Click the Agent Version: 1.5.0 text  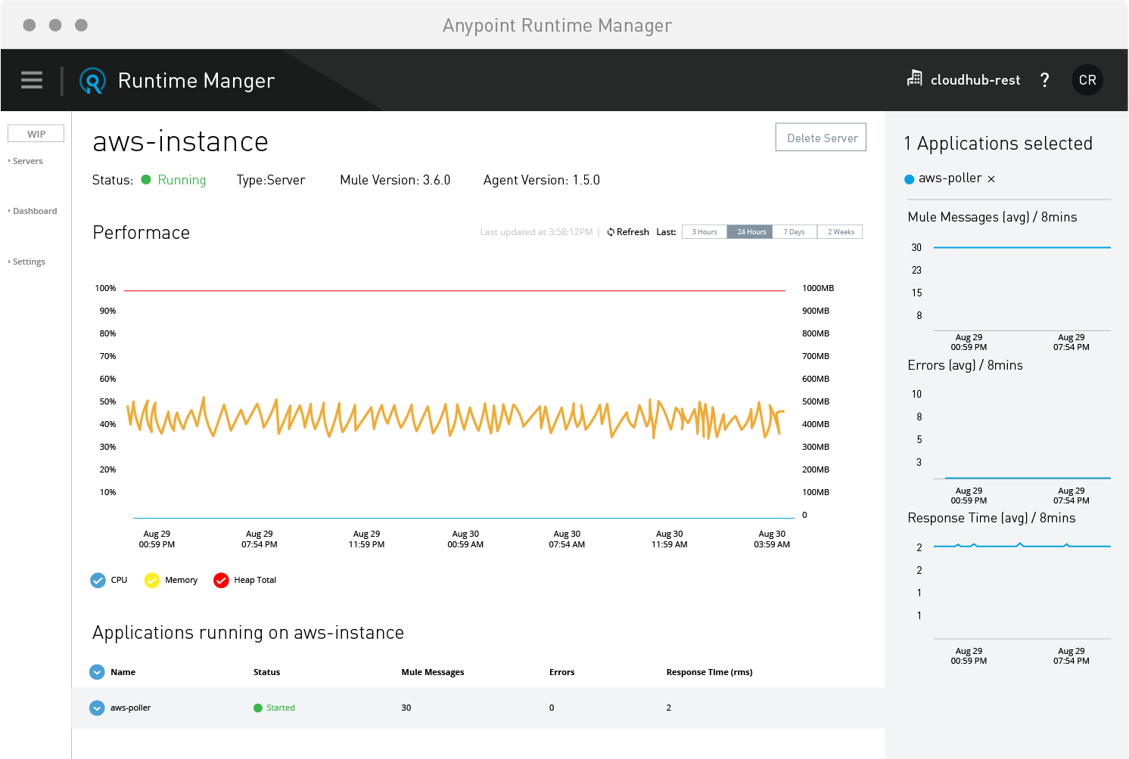(x=542, y=180)
